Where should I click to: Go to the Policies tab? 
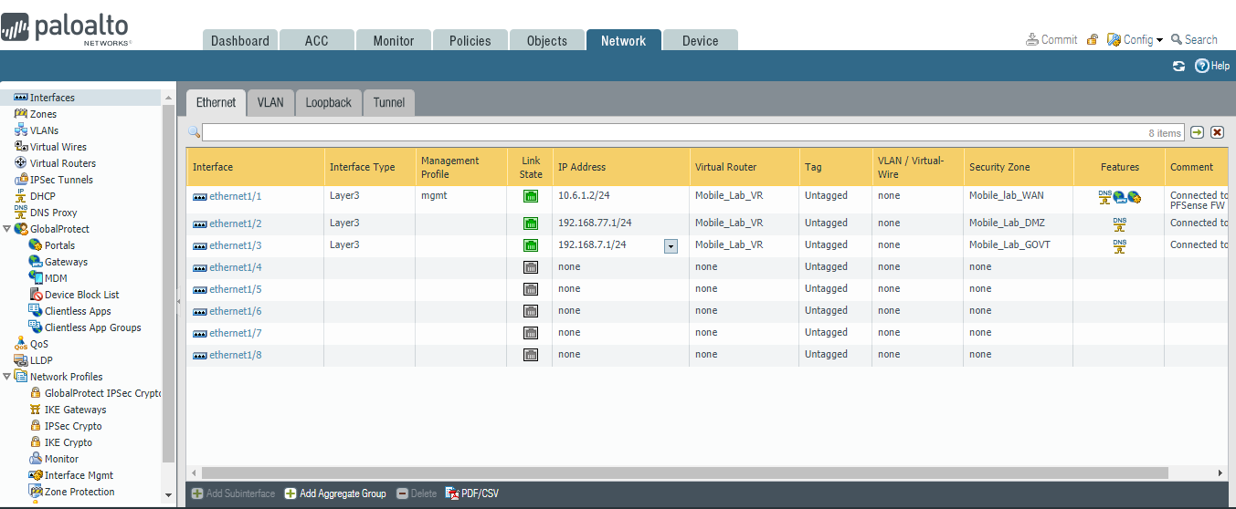(x=470, y=40)
